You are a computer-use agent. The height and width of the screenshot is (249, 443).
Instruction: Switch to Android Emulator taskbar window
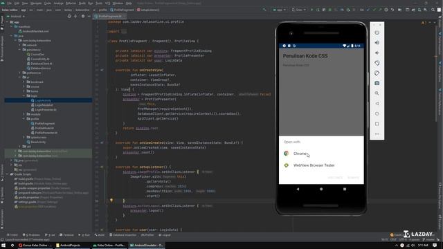click(x=147, y=246)
